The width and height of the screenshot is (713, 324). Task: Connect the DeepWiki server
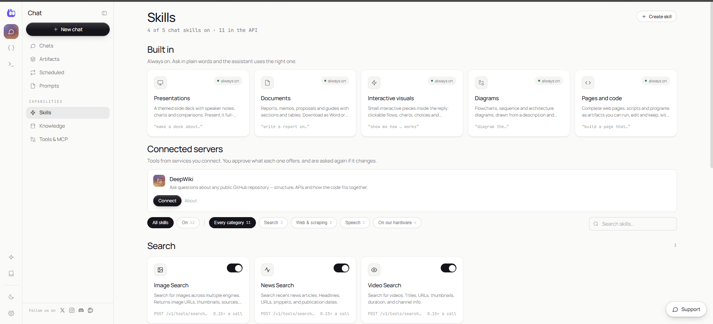(167, 201)
